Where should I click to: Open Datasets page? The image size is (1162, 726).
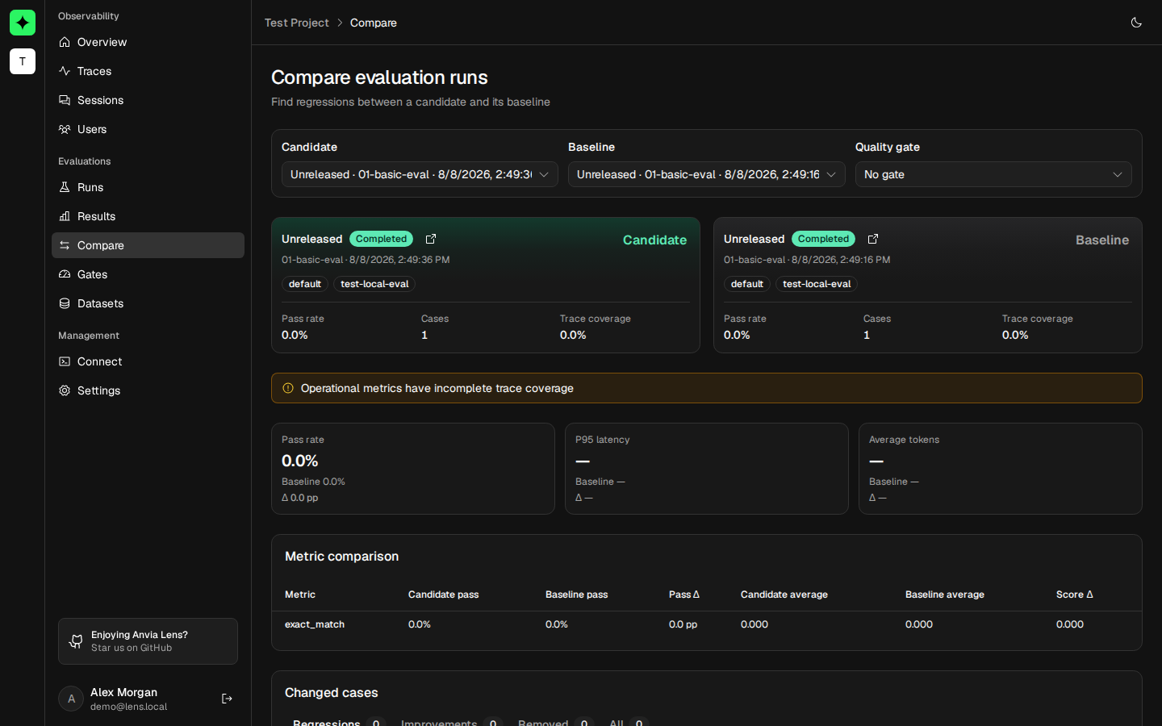(148, 303)
